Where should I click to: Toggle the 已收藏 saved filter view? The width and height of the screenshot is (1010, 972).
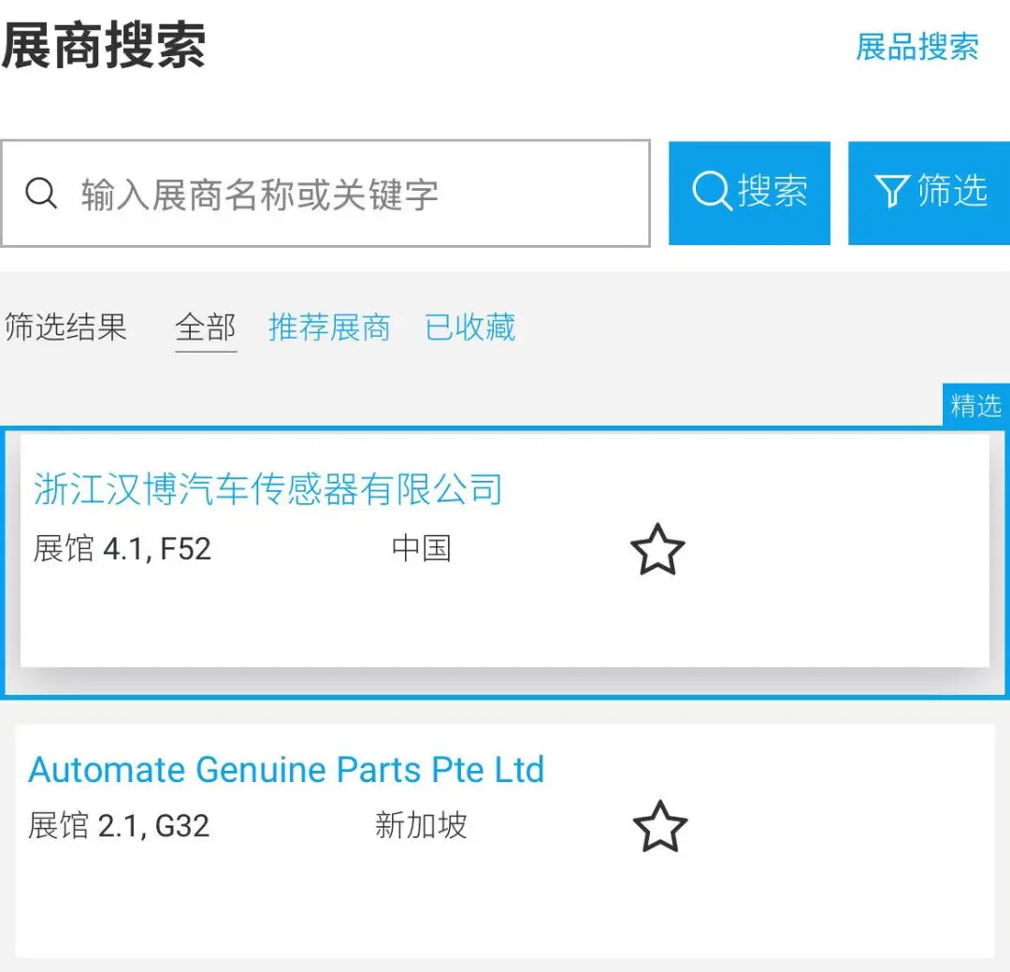point(469,327)
